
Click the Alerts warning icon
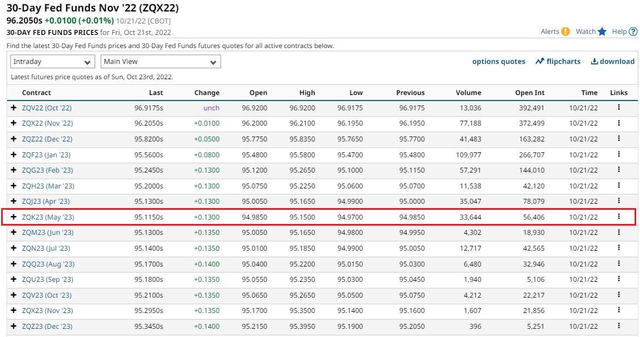tap(566, 32)
